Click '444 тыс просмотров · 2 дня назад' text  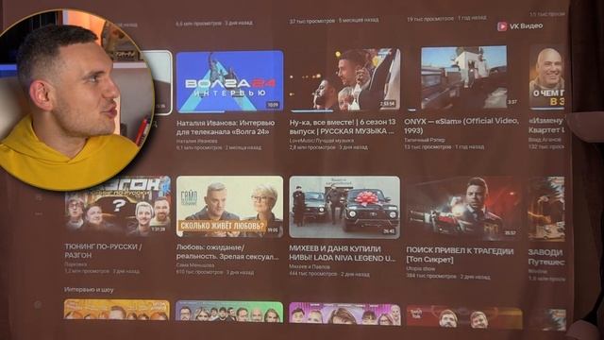(329, 274)
